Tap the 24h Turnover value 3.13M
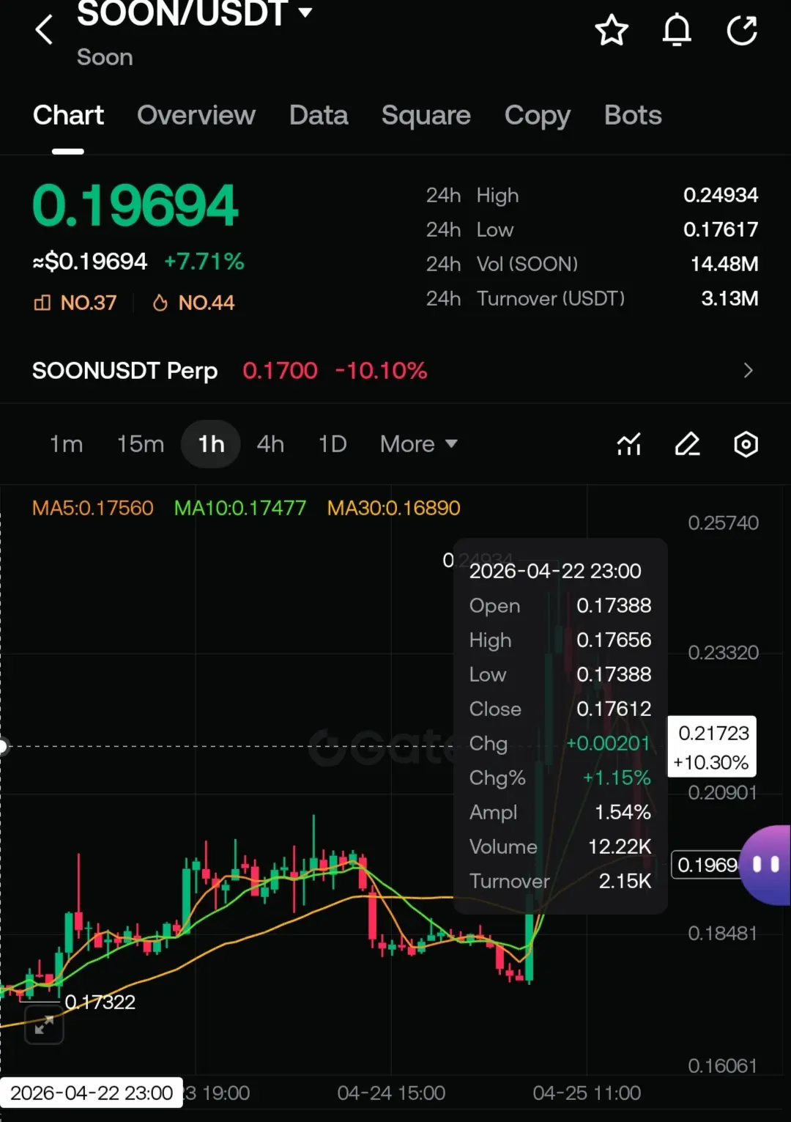Viewport: 791px width, 1122px height. click(x=729, y=298)
